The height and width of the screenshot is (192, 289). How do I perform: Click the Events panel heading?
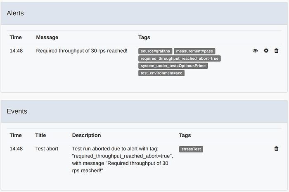point(17,111)
